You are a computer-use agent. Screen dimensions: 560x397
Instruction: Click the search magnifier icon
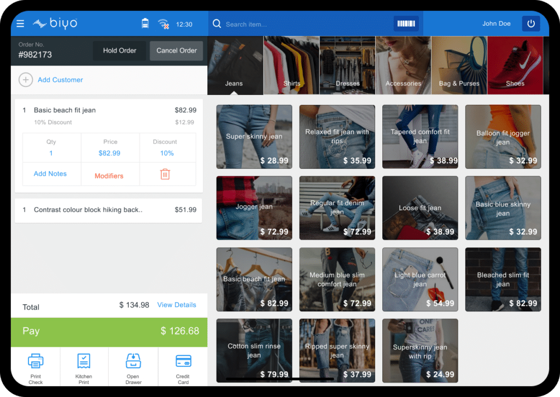pos(217,23)
